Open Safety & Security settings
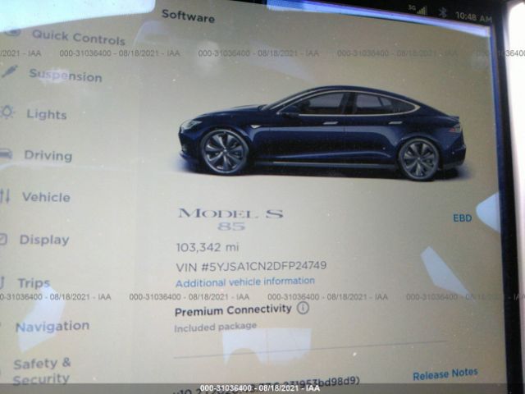 coord(42,371)
